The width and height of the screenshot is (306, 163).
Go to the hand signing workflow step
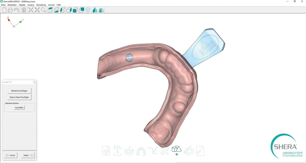(188, 151)
